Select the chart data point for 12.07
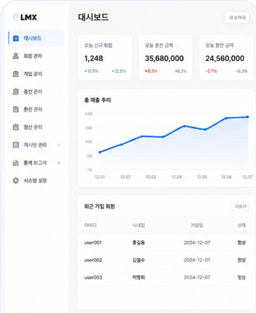 pyautogui.click(x=248, y=117)
